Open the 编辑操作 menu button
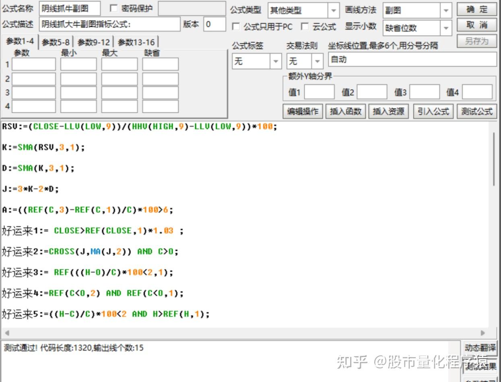The image size is (501, 382). [303, 112]
